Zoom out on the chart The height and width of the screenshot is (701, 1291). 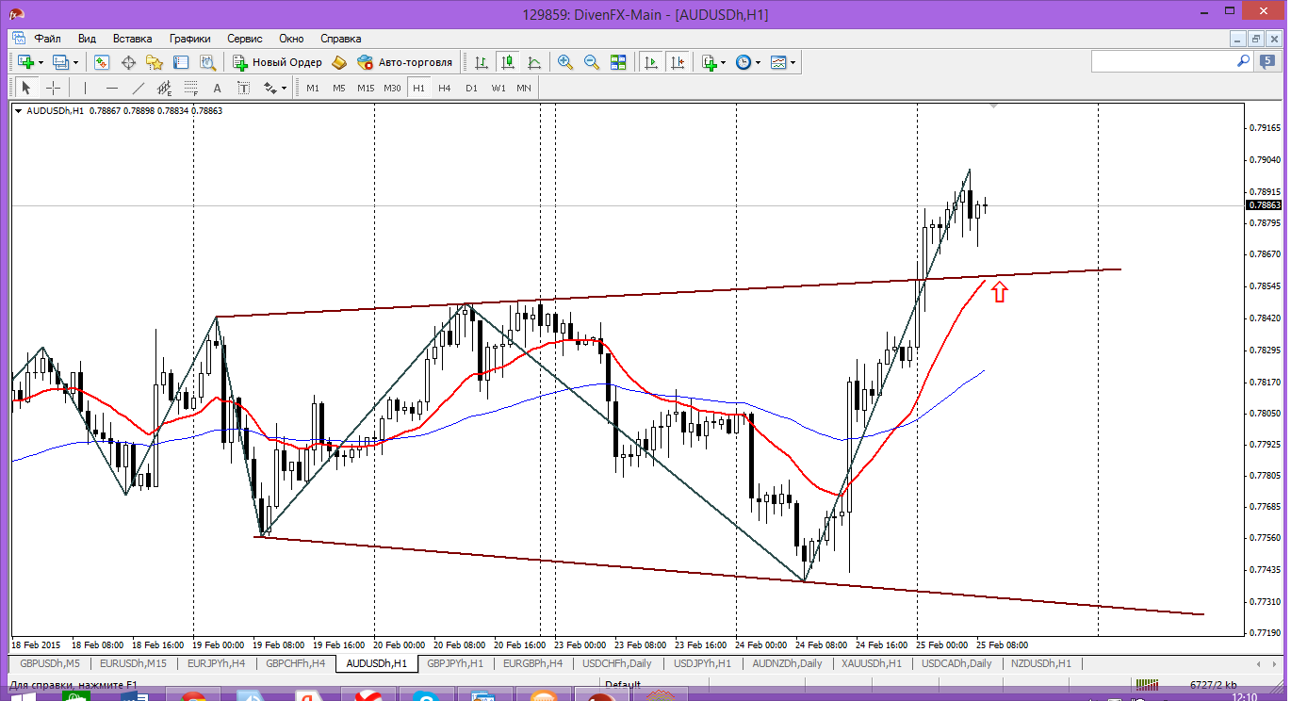coord(592,62)
